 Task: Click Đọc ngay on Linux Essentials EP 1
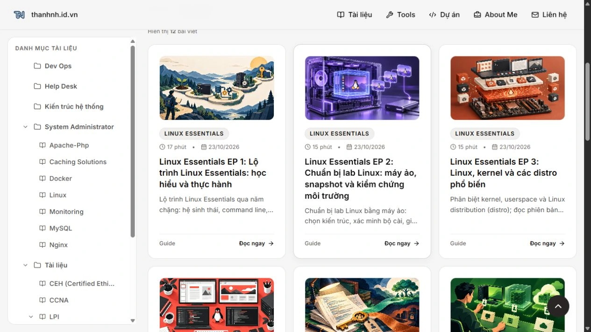tap(256, 243)
